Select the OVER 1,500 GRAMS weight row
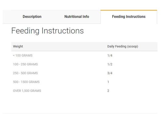This screenshot has width=162, height=121. pyautogui.click(x=84, y=91)
